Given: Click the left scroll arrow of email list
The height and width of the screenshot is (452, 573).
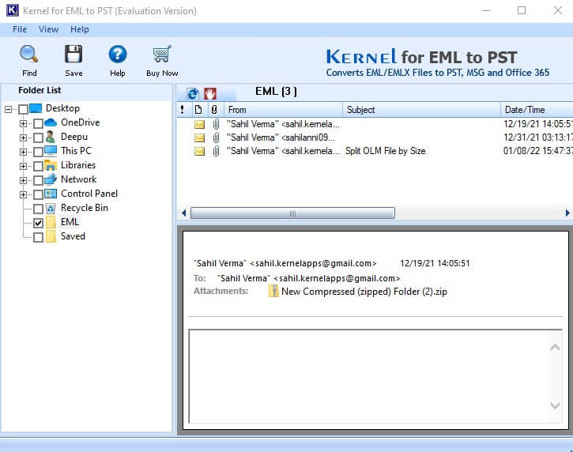Looking at the screenshot, I should coord(184,213).
